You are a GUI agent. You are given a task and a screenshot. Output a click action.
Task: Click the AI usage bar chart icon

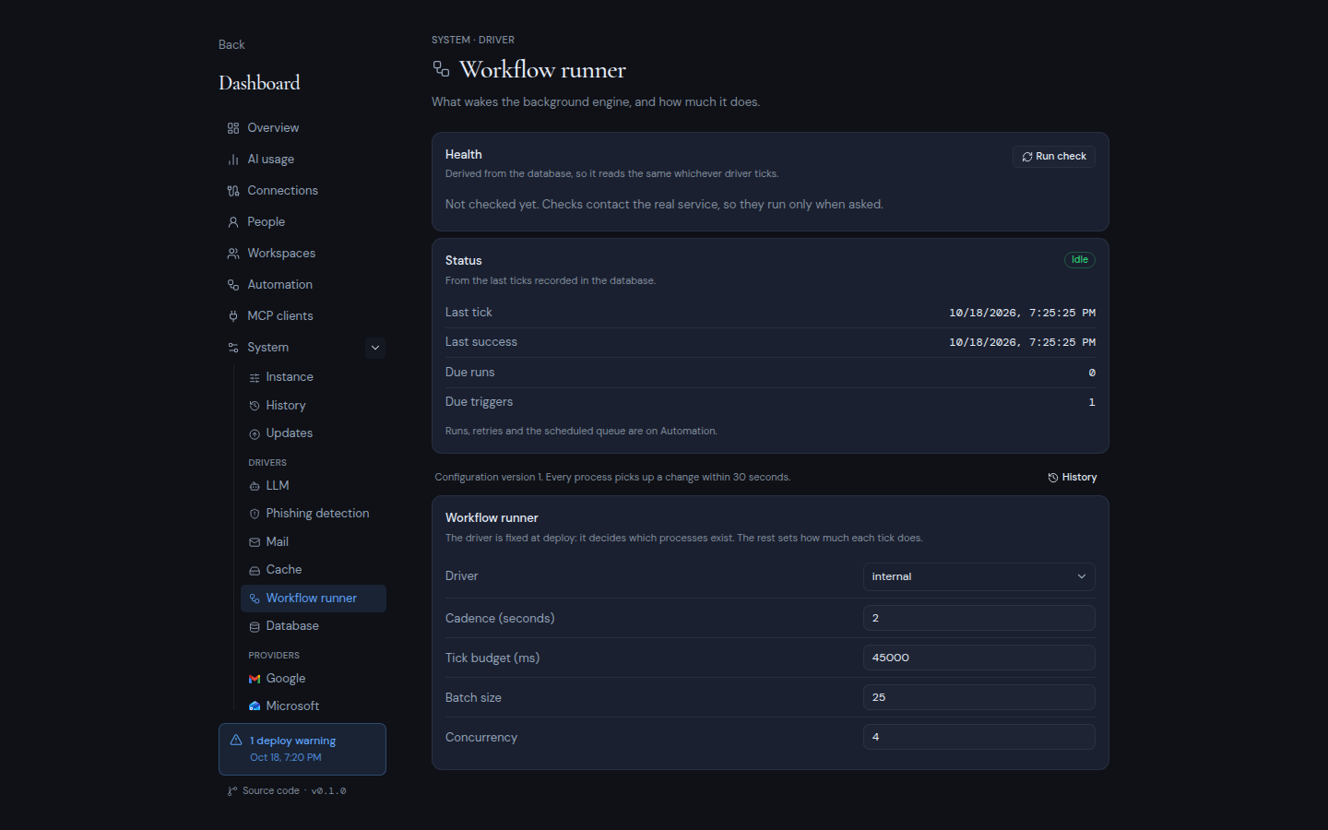click(x=233, y=160)
